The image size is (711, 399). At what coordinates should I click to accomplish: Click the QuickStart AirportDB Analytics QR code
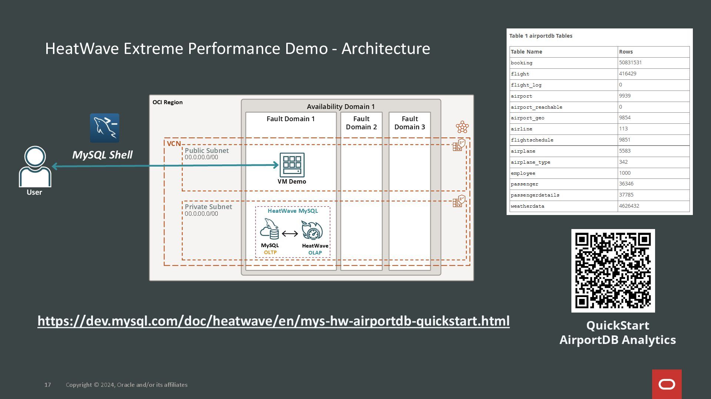coord(613,270)
